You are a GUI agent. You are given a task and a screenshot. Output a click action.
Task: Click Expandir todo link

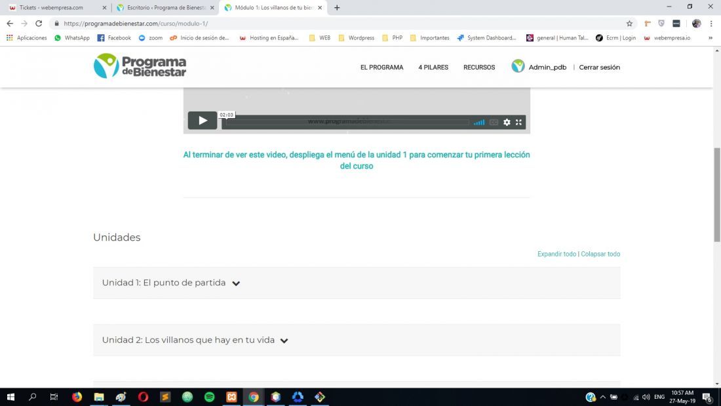click(x=556, y=254)
